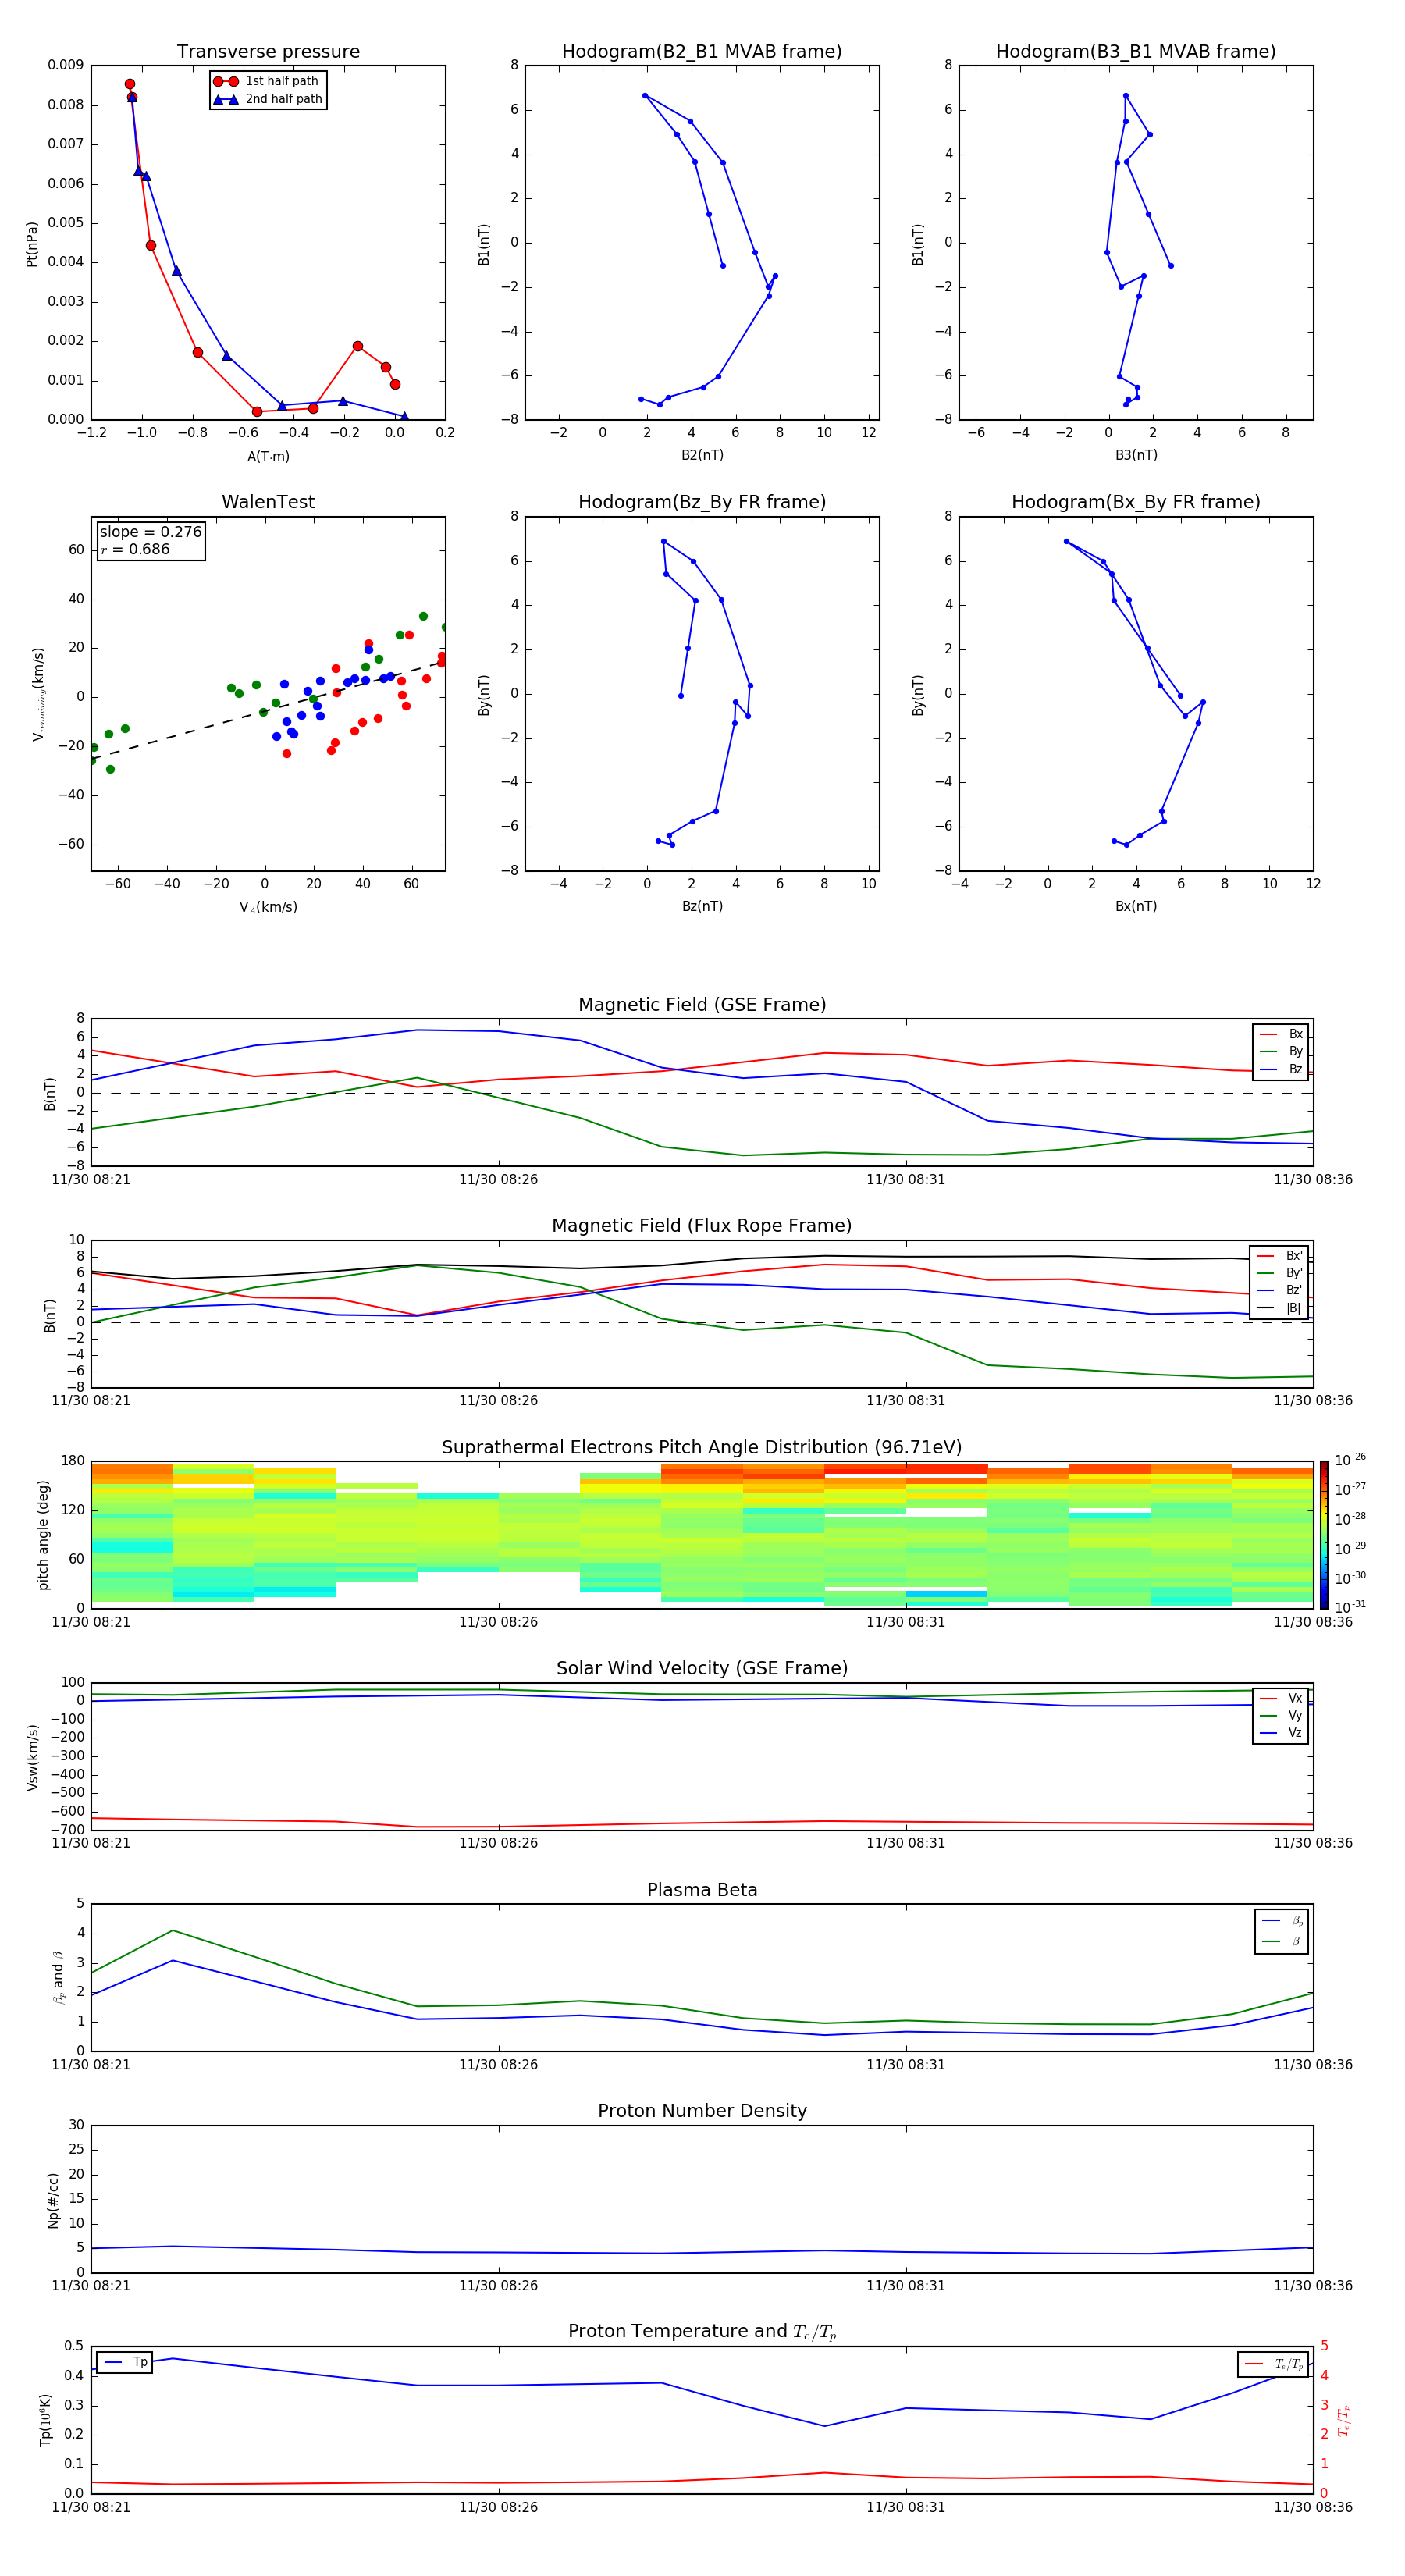This screenshot has height=2576, width=1405.
Task: Click the "Hodogram(B2_B1 MVAB frame)" title
Action: click(x=702, y=52)
